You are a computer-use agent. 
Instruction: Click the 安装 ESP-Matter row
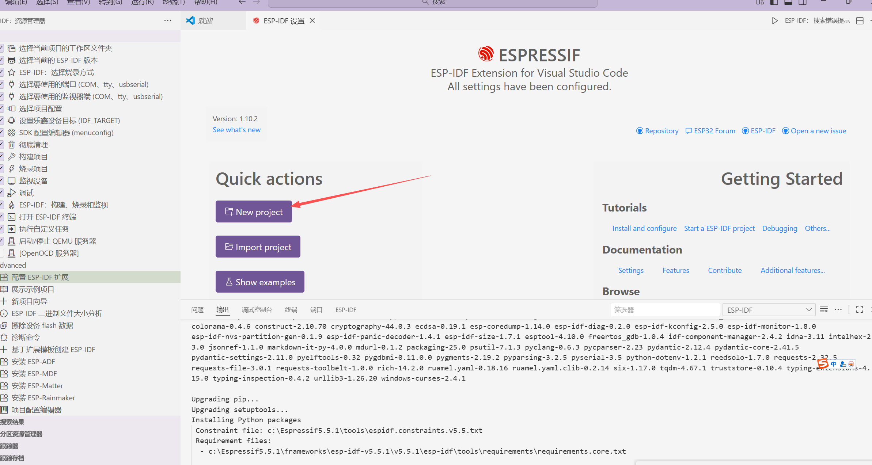coord(90,386)
